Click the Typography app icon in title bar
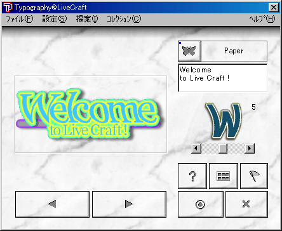Viewport: 282px width, 231px height. pyautogui.click(x=8, y=8)
